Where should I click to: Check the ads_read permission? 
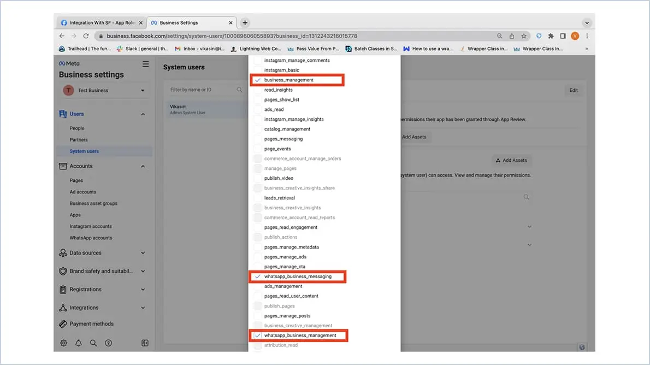[x=258, y=109]
